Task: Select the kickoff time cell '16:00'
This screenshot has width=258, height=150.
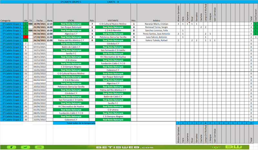Action: (x=50, y=27)
